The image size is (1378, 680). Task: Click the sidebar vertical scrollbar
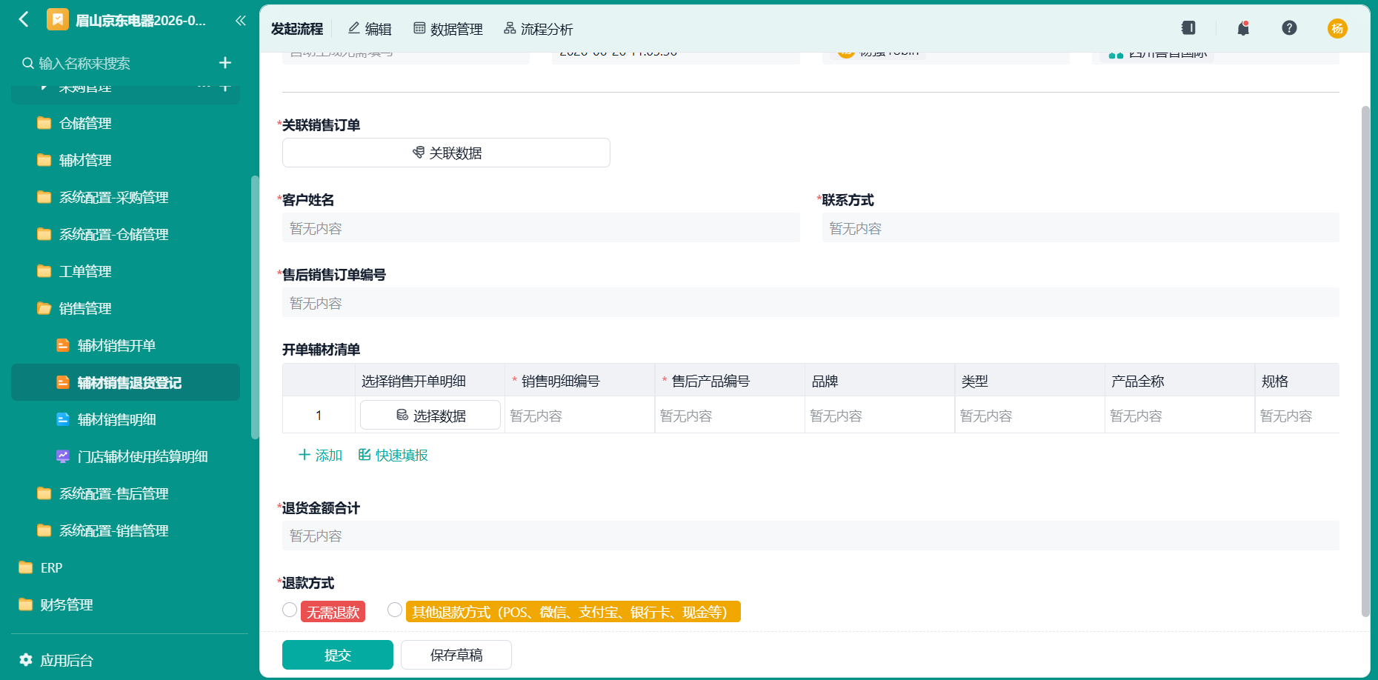coord(255,307)
